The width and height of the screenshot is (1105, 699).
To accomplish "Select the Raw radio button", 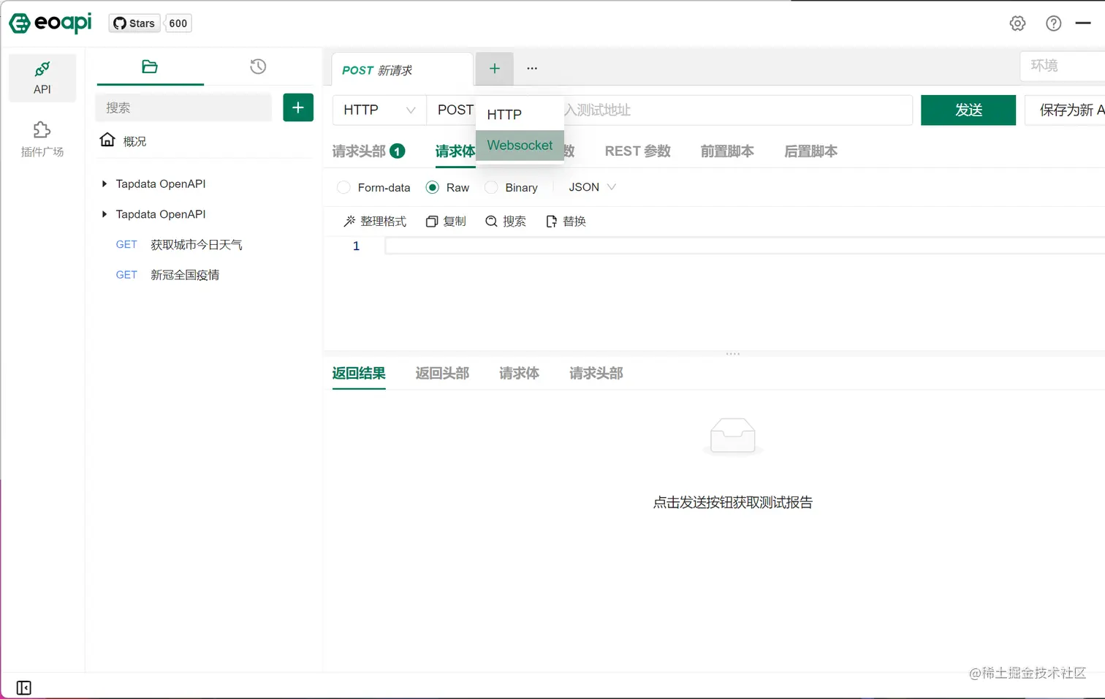I will click(433, 188).
